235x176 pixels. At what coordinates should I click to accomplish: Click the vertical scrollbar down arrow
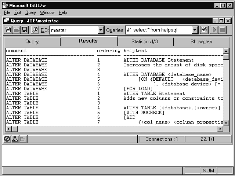[x=226, y=123]
